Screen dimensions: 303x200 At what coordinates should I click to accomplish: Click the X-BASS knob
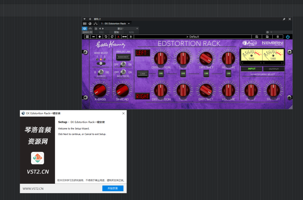pyautogui.click(x=100, y=90)
